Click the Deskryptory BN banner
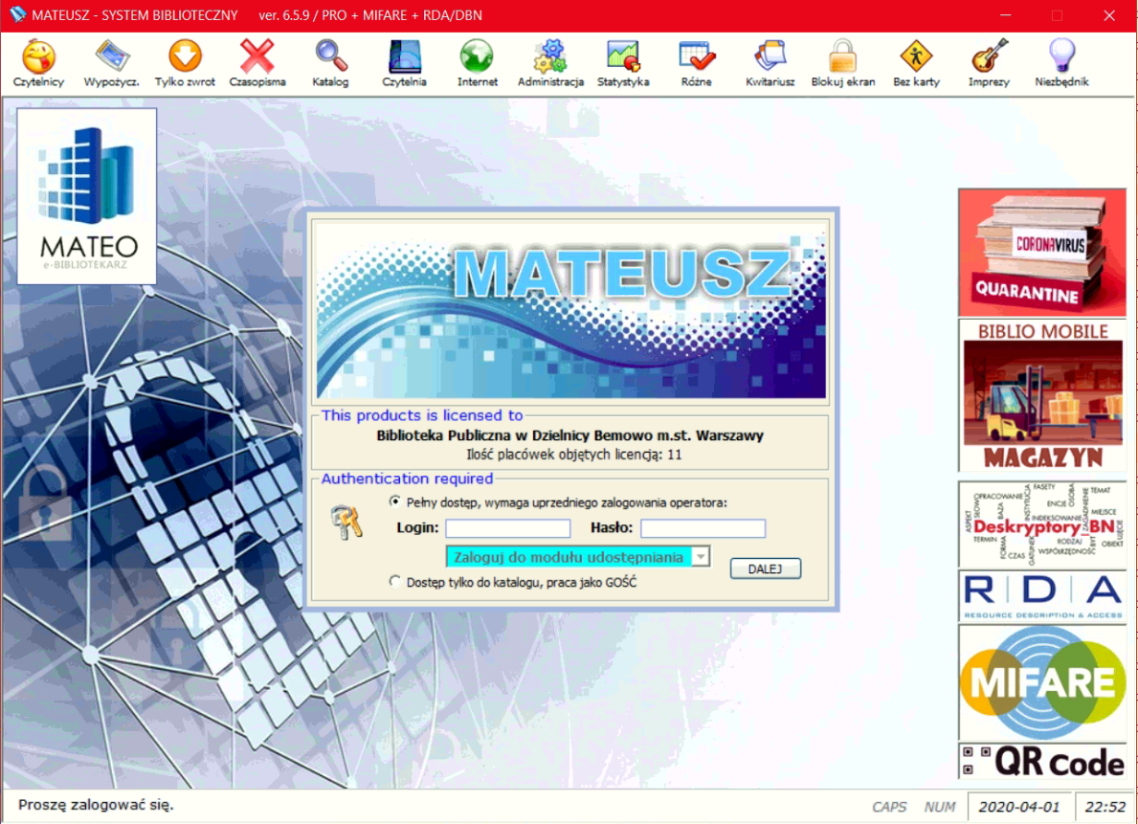This screenshot has width=1138, height=824. [x=1041, y=523]
